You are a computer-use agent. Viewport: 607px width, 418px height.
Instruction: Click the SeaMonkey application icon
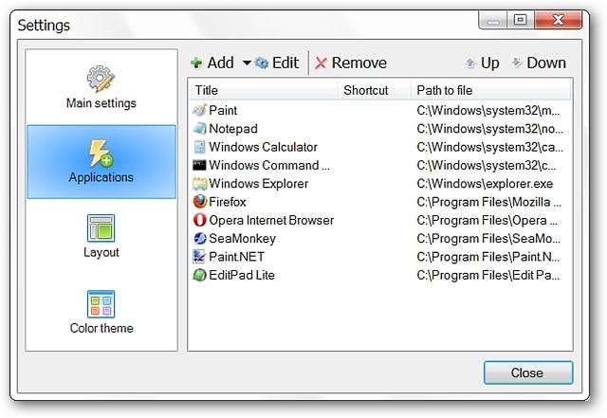tap(199, 239)
